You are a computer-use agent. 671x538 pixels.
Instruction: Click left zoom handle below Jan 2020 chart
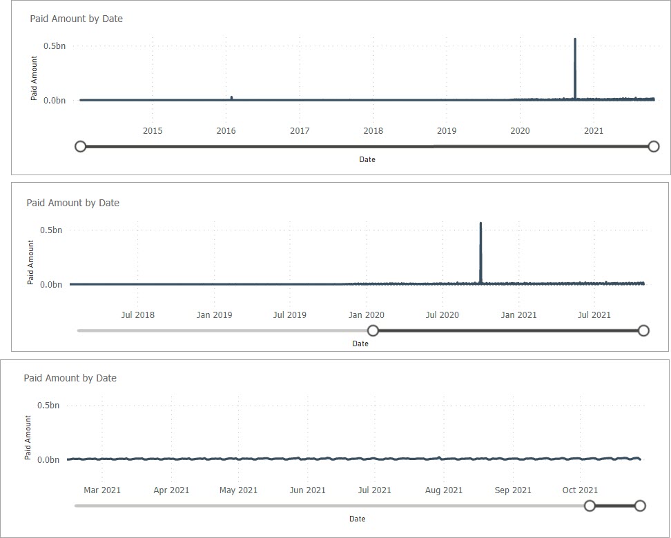[373, 330]
